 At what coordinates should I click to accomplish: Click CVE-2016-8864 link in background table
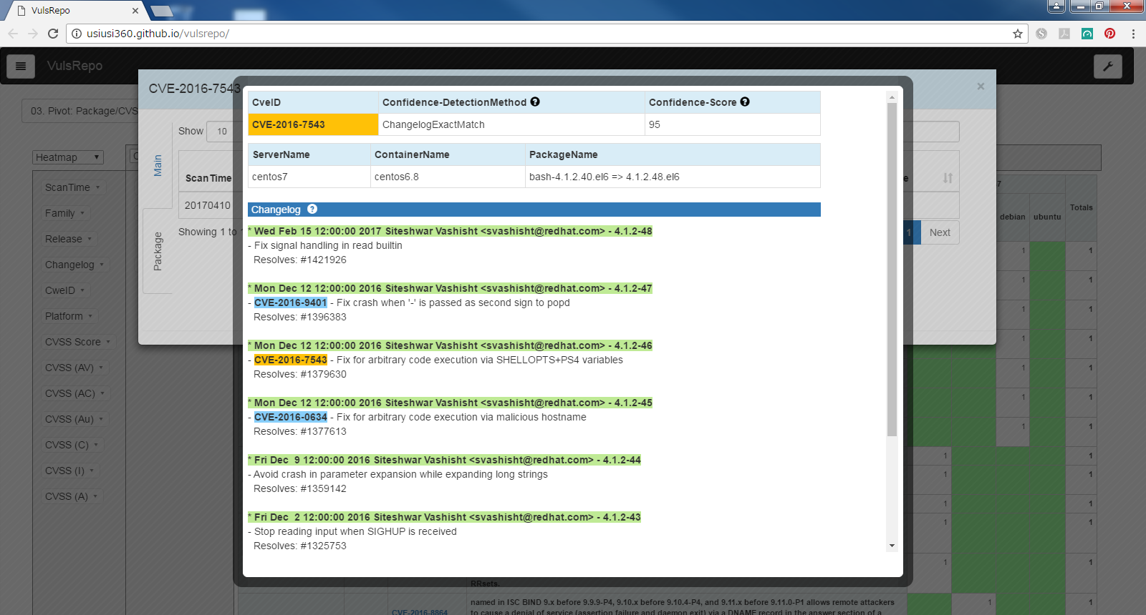coord(420,612)
